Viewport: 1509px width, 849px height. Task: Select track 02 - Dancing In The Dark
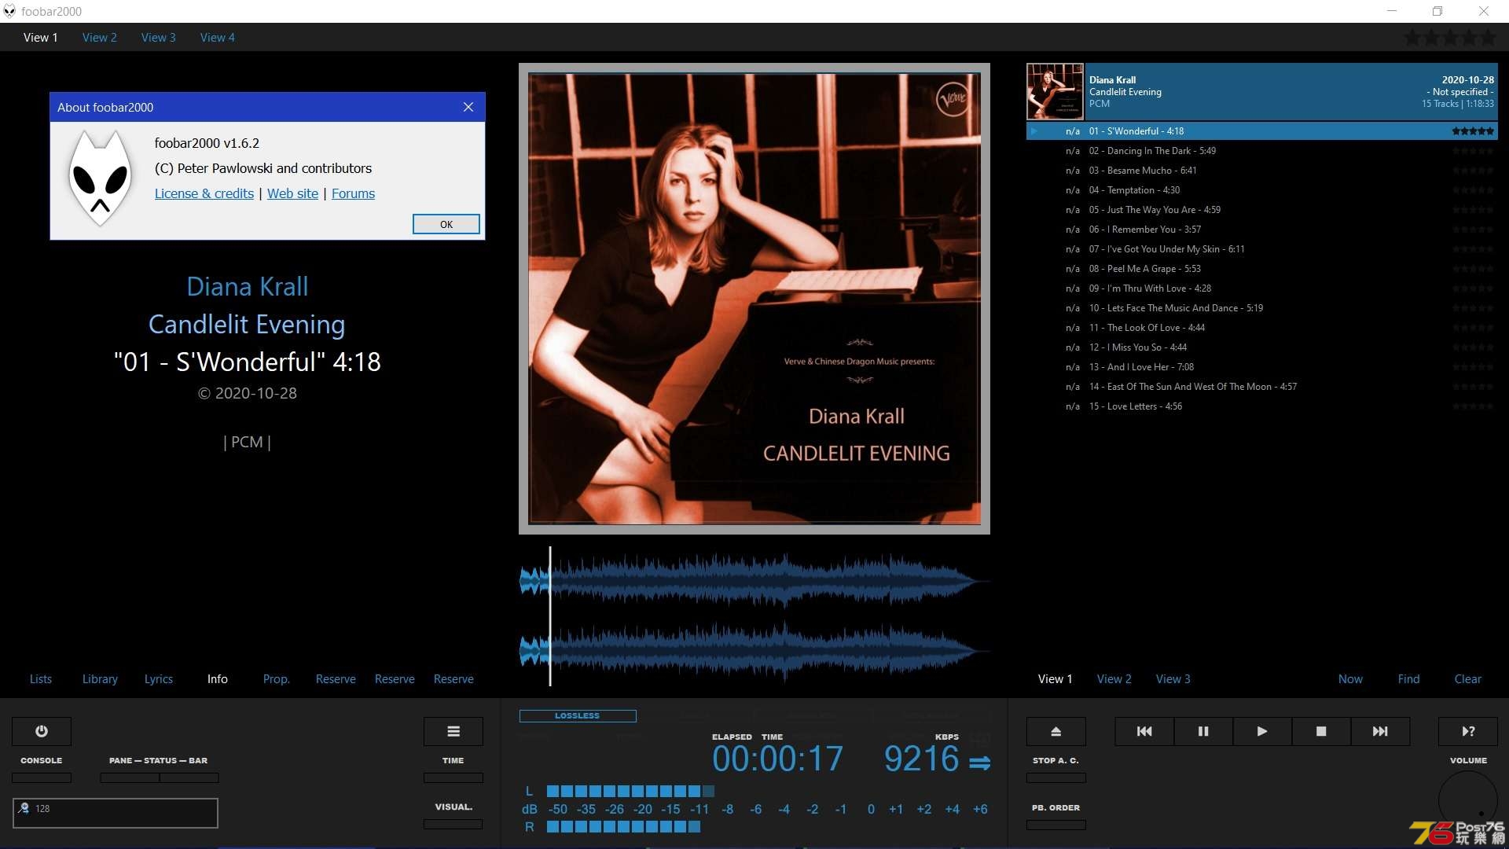1262,151
